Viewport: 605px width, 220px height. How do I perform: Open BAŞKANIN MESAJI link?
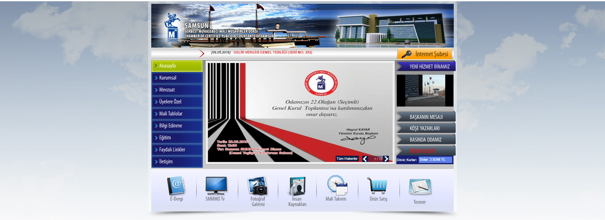tap(426, 117)
